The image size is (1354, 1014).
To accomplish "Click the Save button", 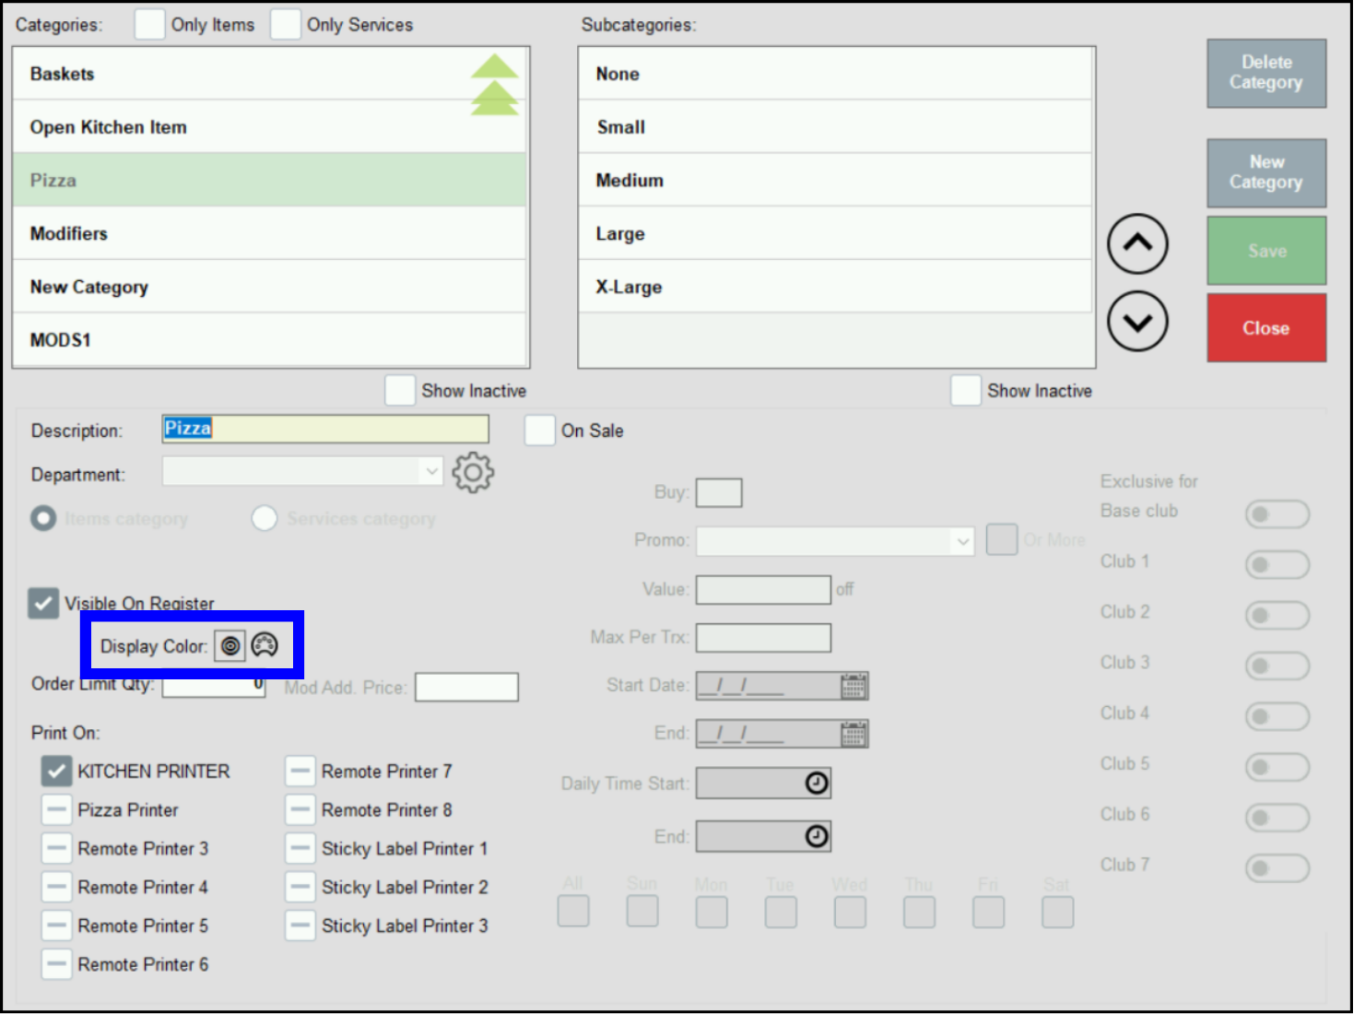I will [x=1266, y=251].
